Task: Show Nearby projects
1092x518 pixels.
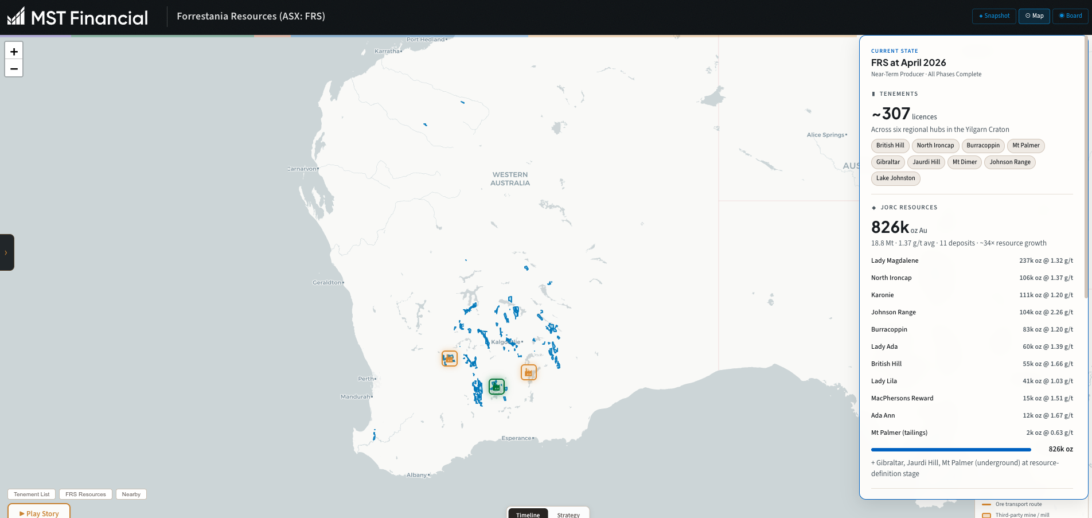Action: coord(131,494)
